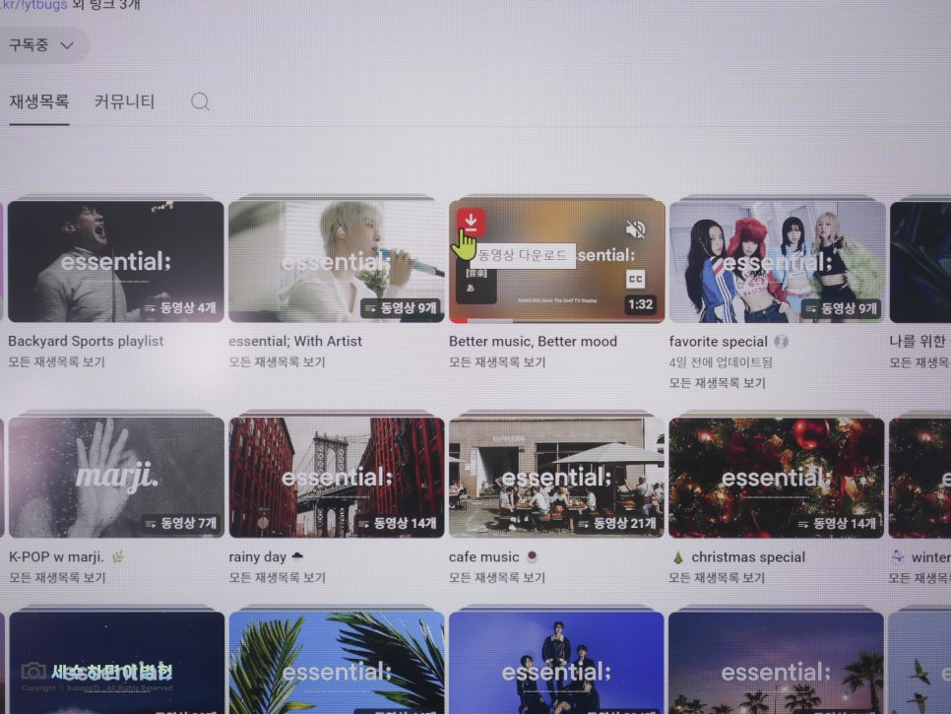Click the ytbugs link at top
Screen dimensions: 951x714
[33, 5]
